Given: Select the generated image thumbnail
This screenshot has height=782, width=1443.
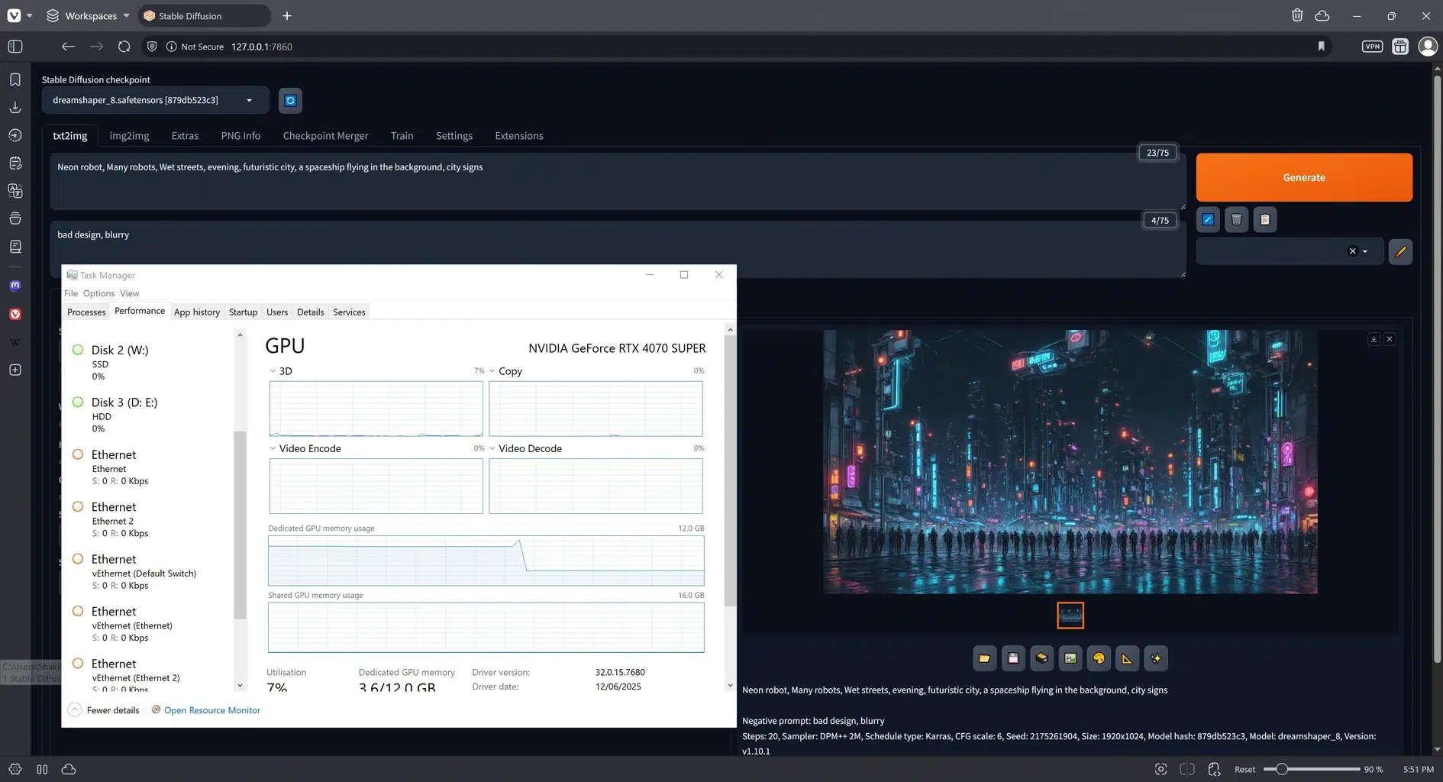Looking at the screenshot, I should [x=1070, y=615].
